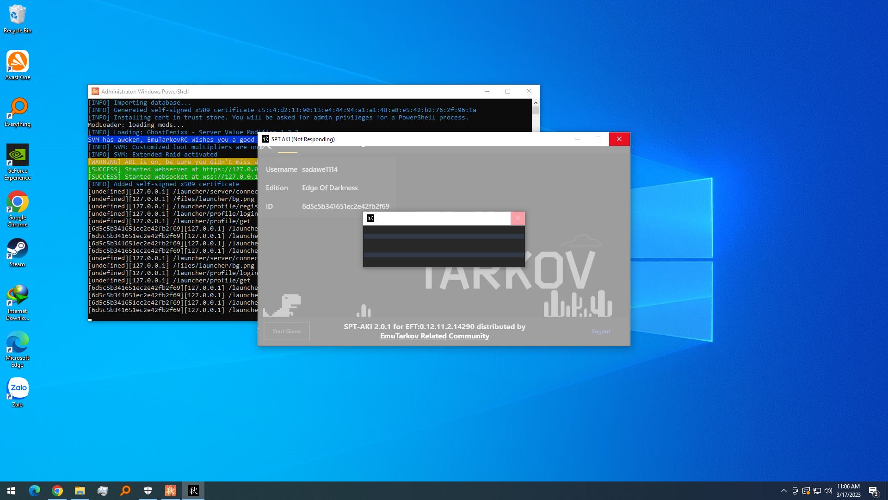The image size is (888, 500).
Task: Click the PowerShell vertical scrollbar up arrow
Action: [x=536, y=103]
